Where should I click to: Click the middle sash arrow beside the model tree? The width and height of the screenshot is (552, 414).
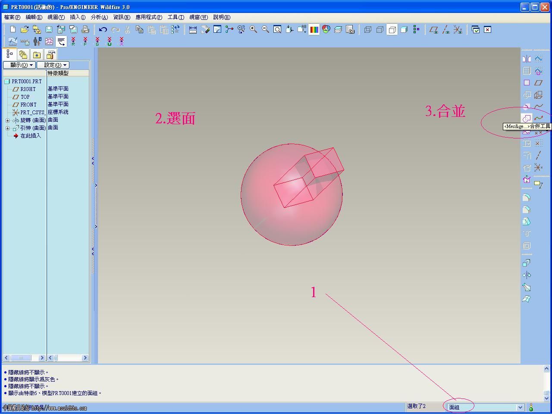(x=96, y=185)
